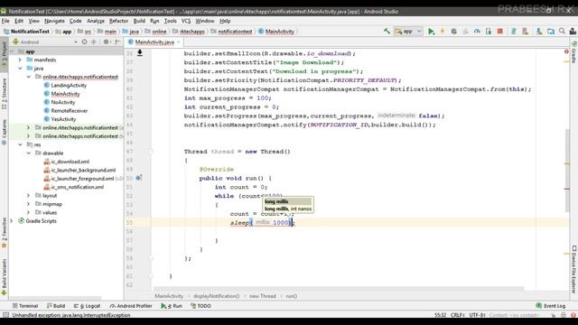The width and height of the screenshot is (578, 325).
Task: Open the app run configuration dropdown
Action: point(408,32)
